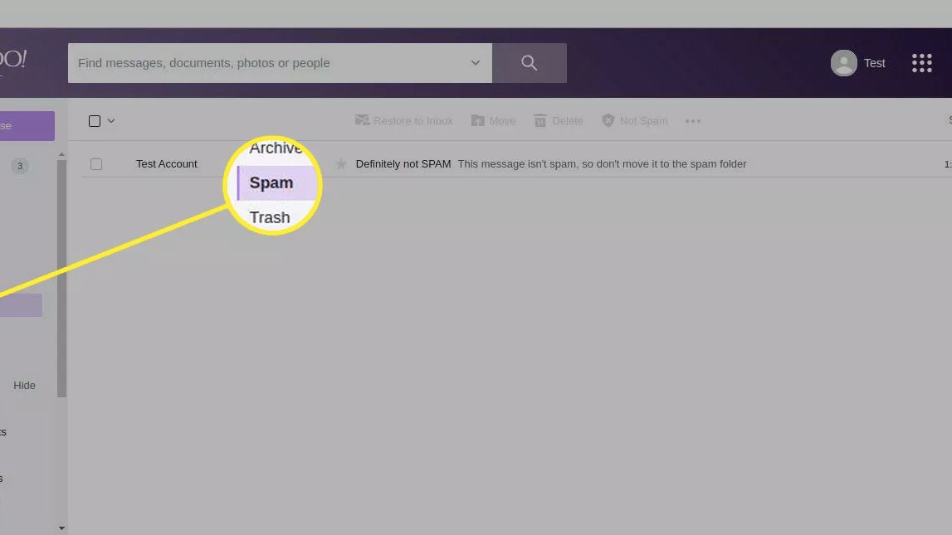Click the Test username text

(874, 63)
